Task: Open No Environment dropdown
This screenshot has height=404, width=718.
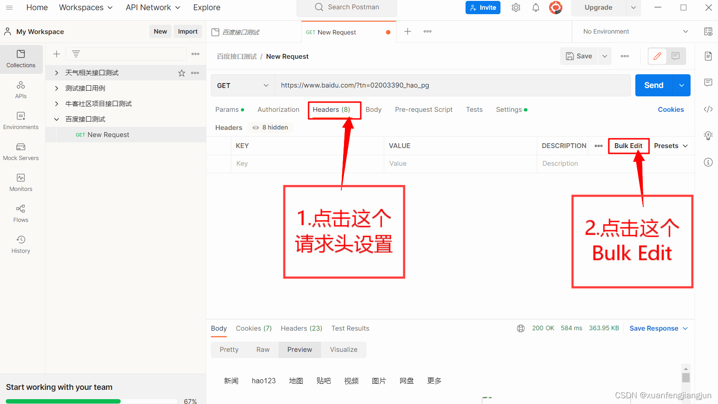Action: coord(636,31)
